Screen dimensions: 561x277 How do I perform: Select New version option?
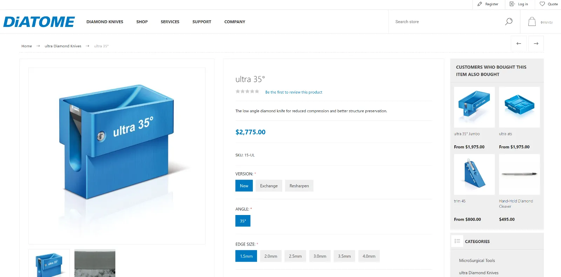click(x=244, y=186)
